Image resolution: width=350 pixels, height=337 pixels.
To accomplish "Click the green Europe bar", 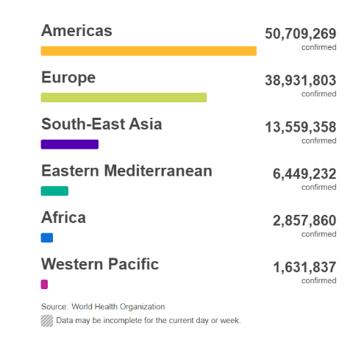I will (x=124, y=97).
